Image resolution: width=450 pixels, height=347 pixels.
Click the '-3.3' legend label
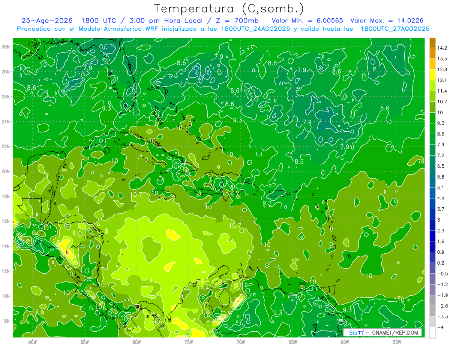pos(442,317)
